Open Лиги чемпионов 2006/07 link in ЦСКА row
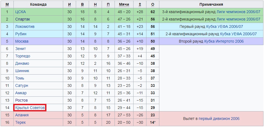This screenshot has width=264, height=127. (x=238, y=12)
